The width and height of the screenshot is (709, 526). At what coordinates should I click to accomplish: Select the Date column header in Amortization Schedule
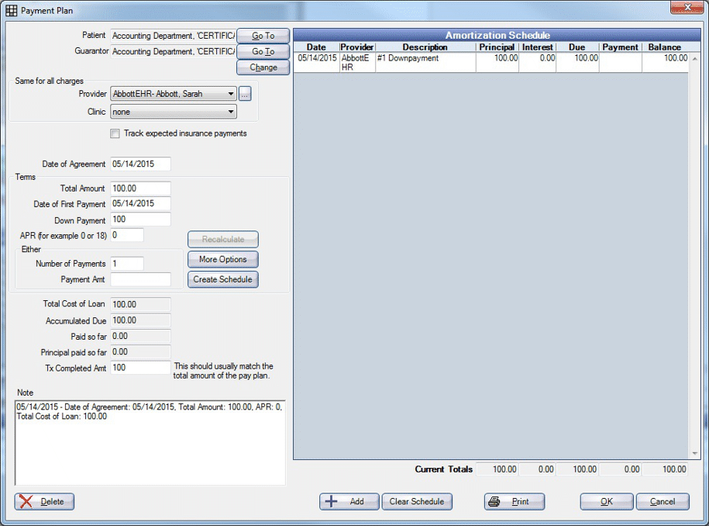click(316, 47)
